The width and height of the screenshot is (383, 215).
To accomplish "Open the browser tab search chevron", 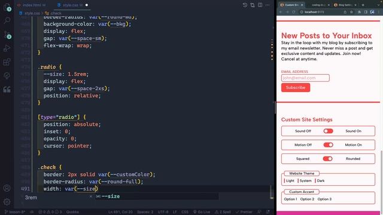I will 378,5.
